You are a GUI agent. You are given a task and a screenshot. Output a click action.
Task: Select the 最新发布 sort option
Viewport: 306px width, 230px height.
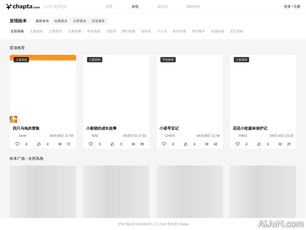click(x=42, y=21)
